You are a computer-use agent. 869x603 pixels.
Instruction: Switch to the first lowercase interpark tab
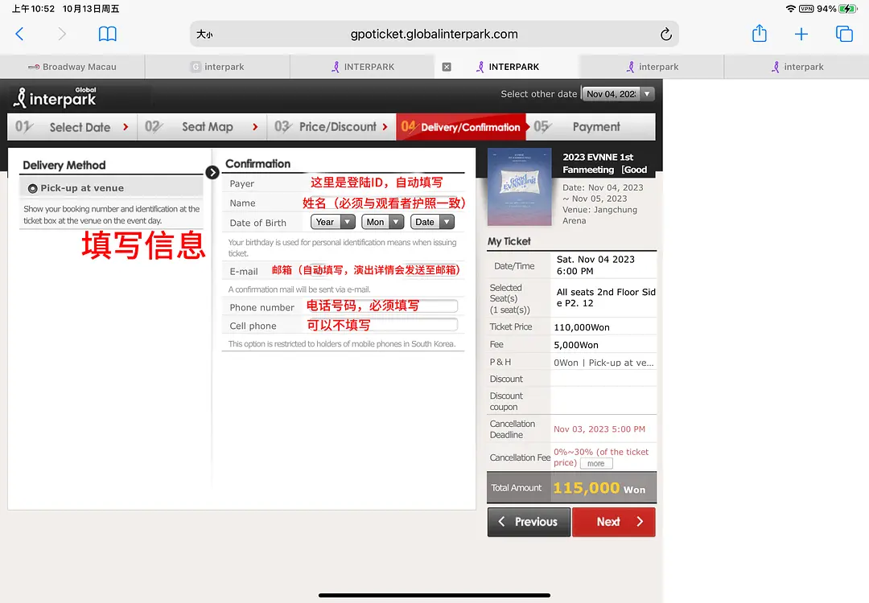tap(217, 67)
